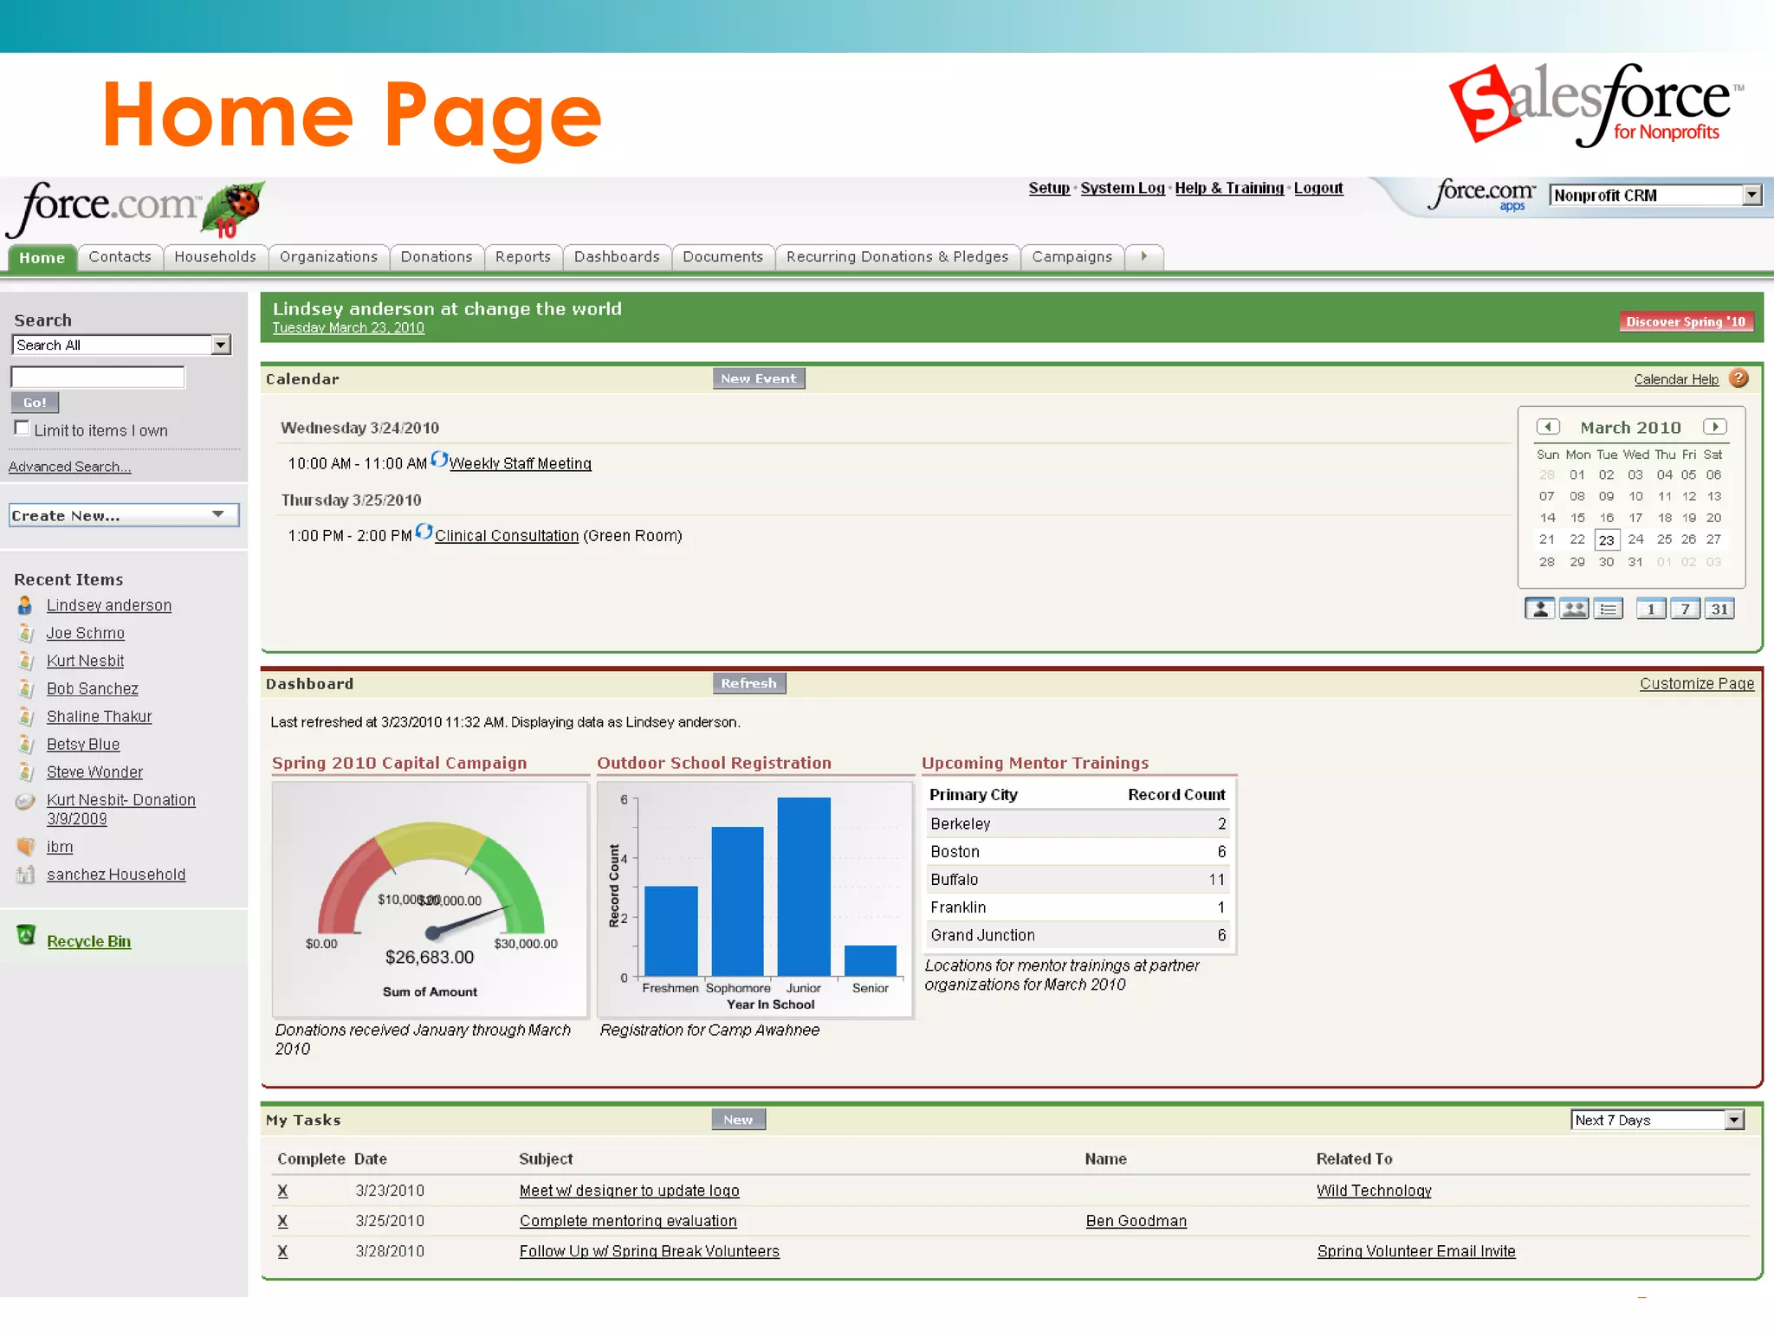Open the Organizations tab
1774x1330 pixels.
(328, 256)
